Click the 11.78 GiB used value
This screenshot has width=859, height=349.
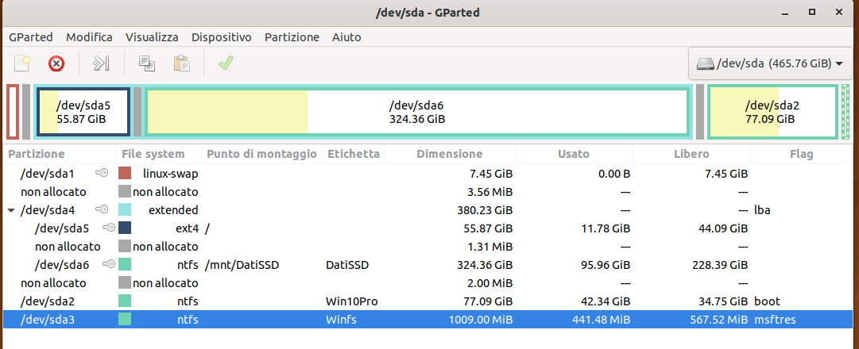606,228
